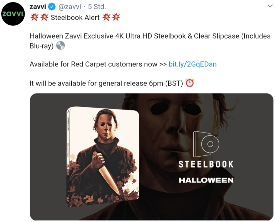275x222 pixels.
Task: Open the bit.ly/2GqEDan link
Action: click(x=192, y=64)
